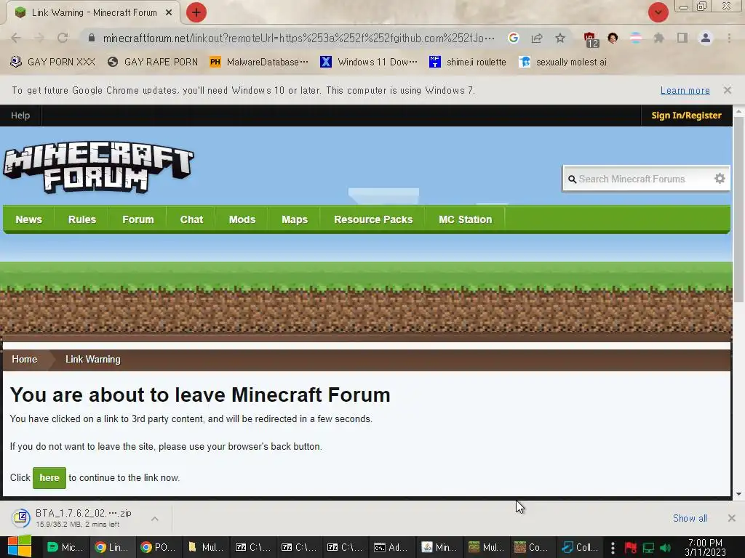Close the downloads bar
This screenshot has width=745, height=558.
pos(732,518)
